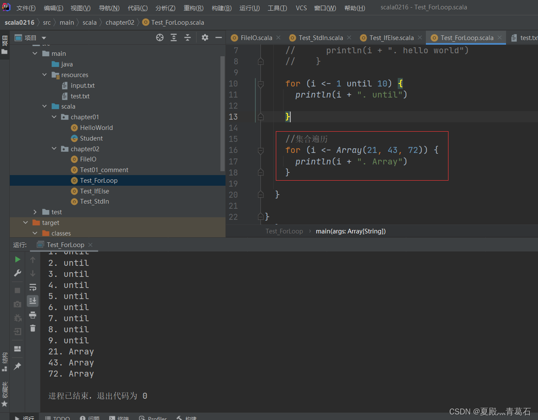Rerun Test_ForLoop with green play icon
538x420 pixels.
[x=17, y=259]
